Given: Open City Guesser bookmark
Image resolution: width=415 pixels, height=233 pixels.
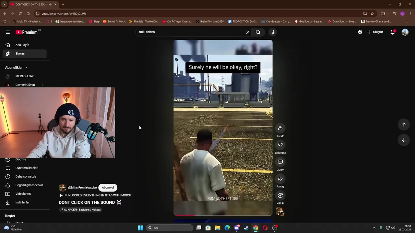Looking at the screenshot, I should [x=276, y=22].
